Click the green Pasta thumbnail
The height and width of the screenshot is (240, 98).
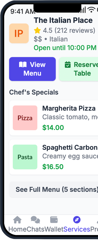click(x=25, y=157)
